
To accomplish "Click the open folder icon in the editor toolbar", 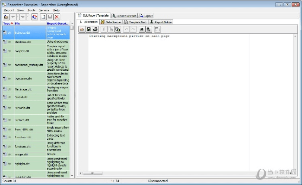I will (x=82, y=30).
